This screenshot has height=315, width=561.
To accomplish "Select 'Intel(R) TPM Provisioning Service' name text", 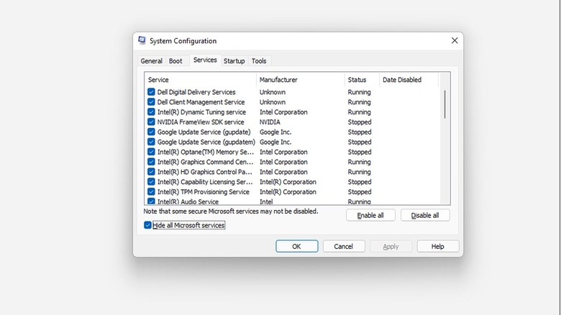I will 204,192.
